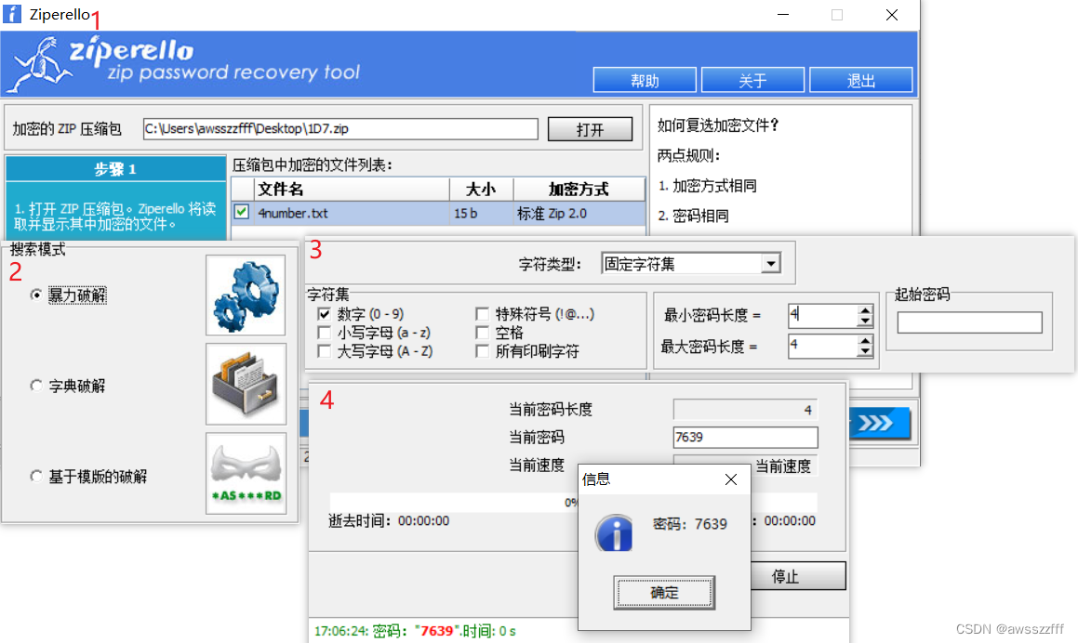Screen dimensions: 1078x643
Task: Click 确定 in the 信息 dialog
Action: [x=664, y=593]
